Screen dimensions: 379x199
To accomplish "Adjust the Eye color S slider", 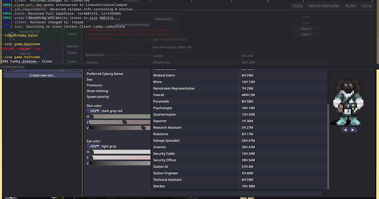I will [x=120, y=158].
